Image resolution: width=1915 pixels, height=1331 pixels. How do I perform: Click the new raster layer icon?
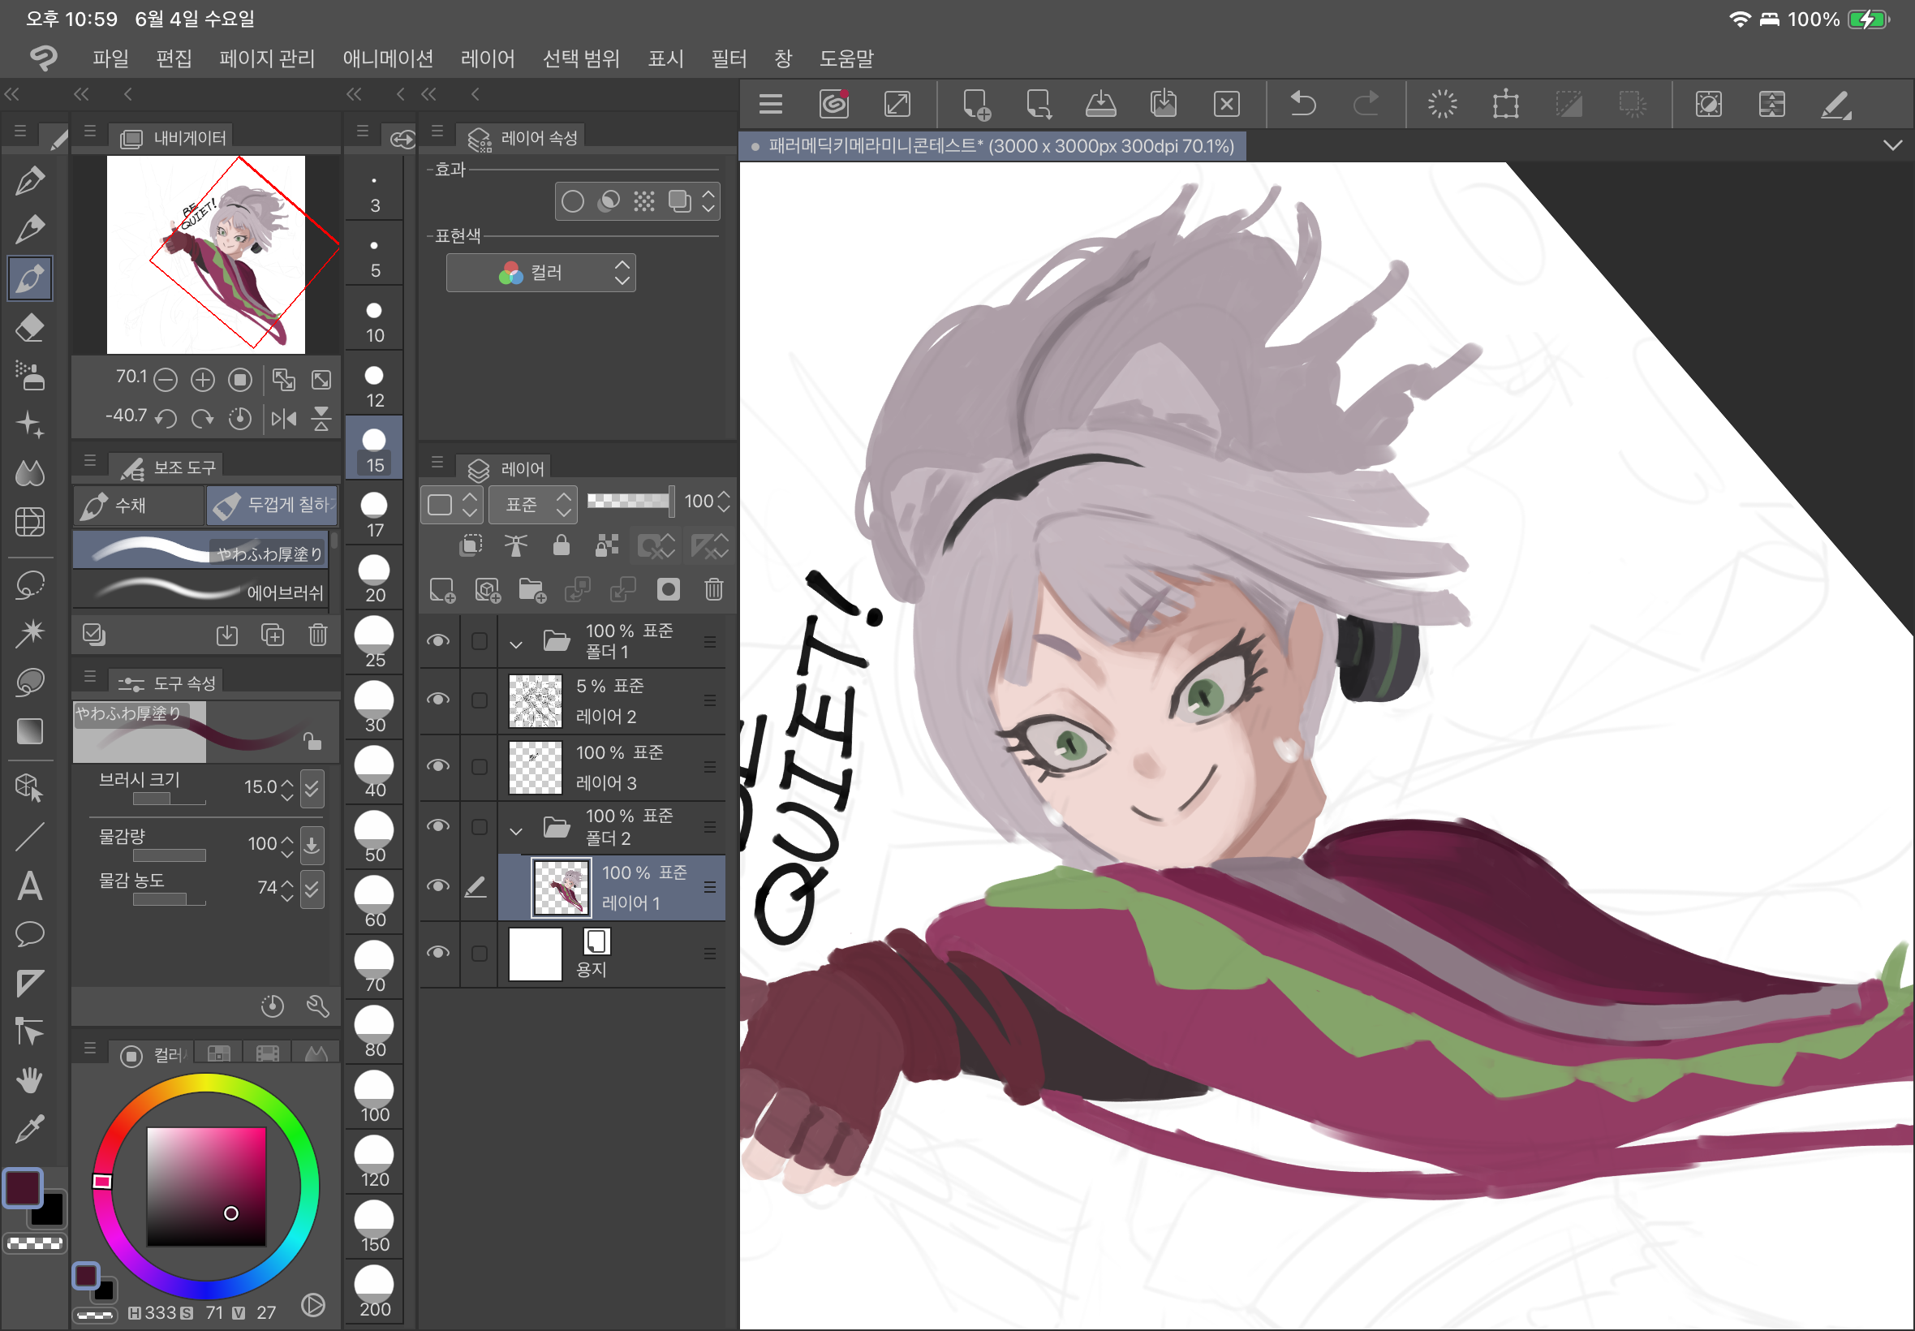tap(442, 589)
